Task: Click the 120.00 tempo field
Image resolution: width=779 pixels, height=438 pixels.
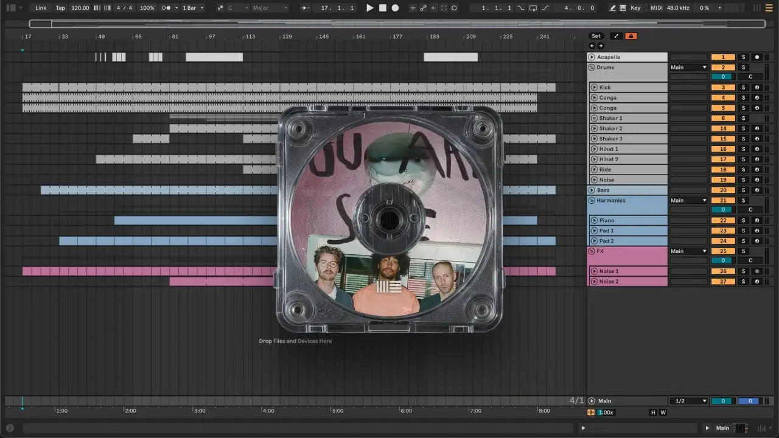Action: (x=80, y=8)
